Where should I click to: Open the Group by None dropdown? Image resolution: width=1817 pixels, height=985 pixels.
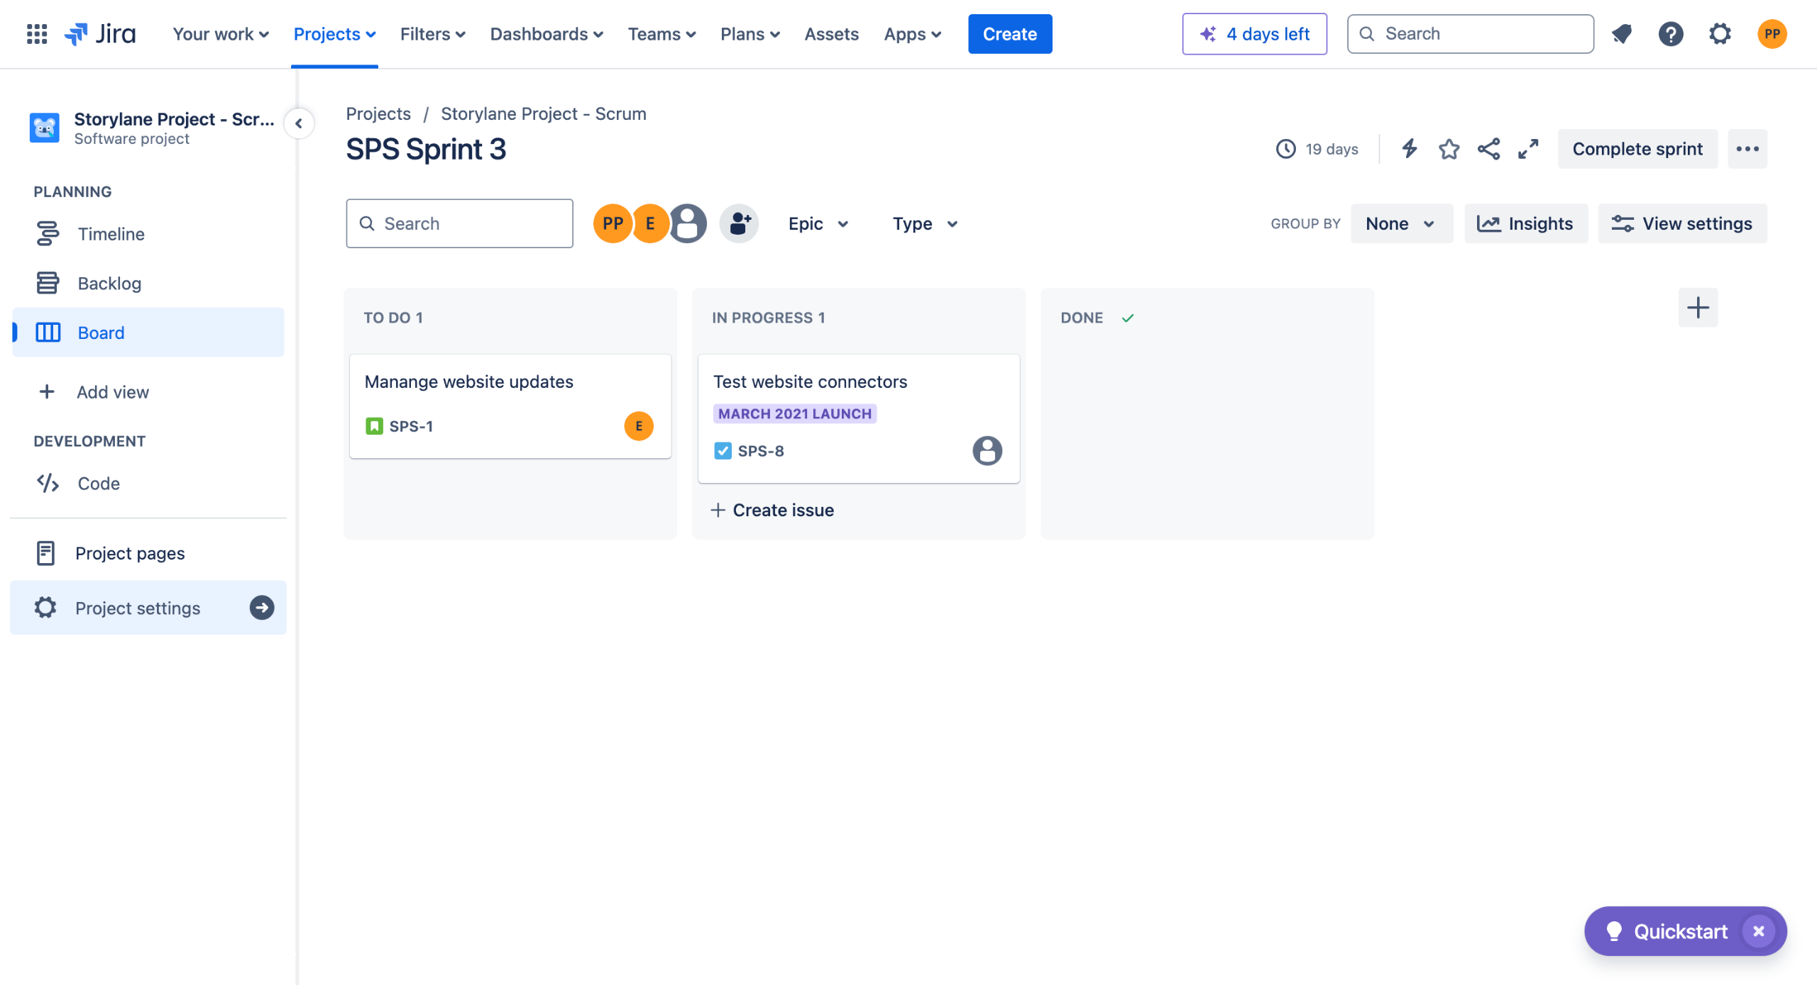pos(1400,224)
